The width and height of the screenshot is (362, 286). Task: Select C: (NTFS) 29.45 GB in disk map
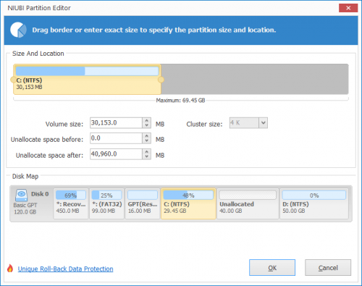(x=188, y=203)
